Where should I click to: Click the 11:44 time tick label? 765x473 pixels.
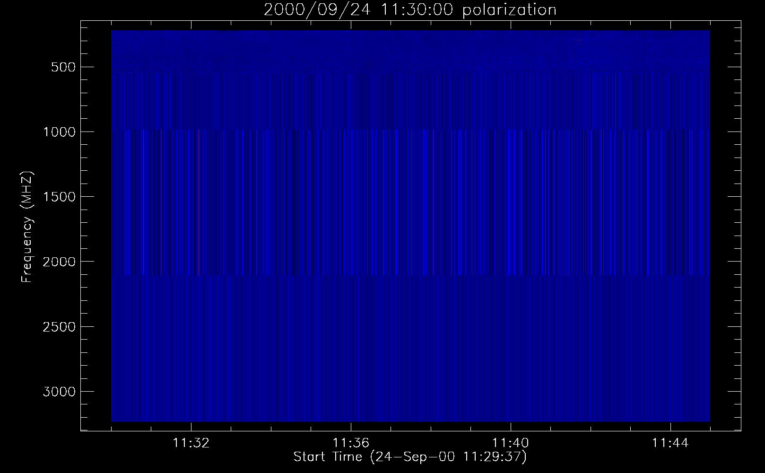(x=670, y=443)
